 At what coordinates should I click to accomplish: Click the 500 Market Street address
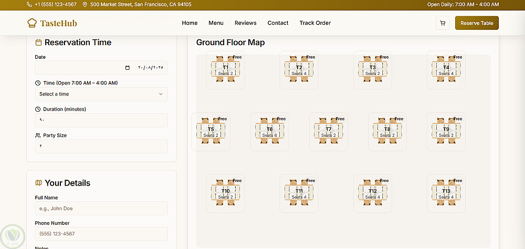click(141, 5)
